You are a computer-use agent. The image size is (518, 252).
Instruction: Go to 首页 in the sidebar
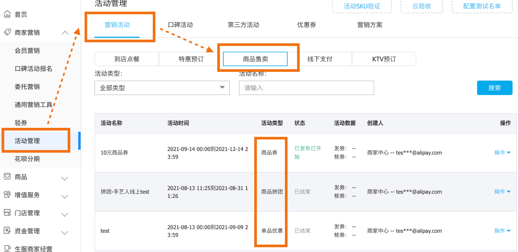click(x=21, y=14)
